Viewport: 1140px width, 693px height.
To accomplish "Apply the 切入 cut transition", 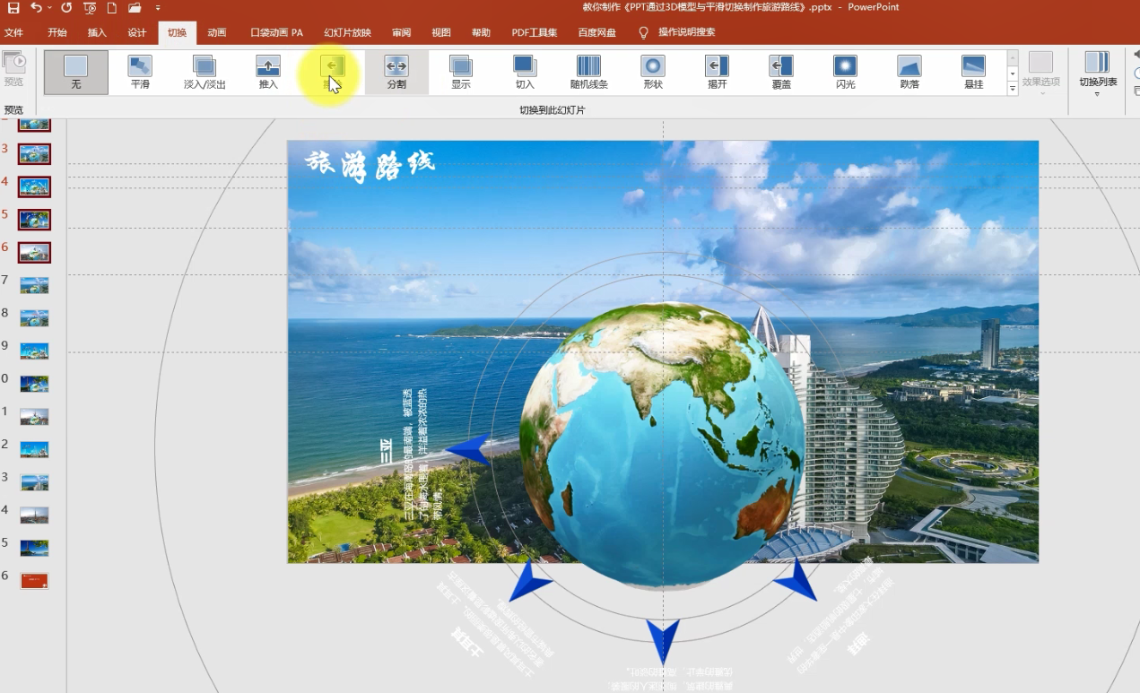I will tap(525, 73).
